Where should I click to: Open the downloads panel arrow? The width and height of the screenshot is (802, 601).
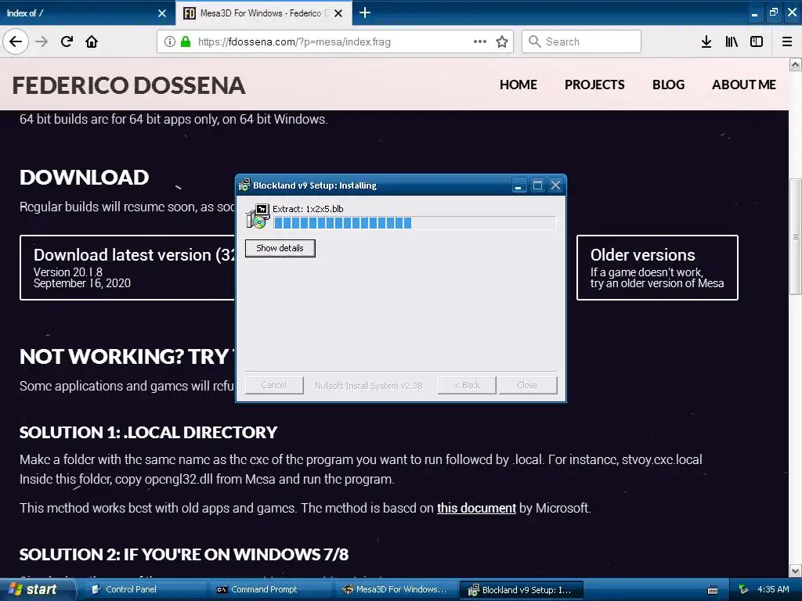(x=706, y=41)
